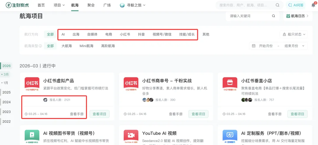The image size is (318, 145).
Task: Jump to year 2022 in timeline
Action: click(6, 122)
